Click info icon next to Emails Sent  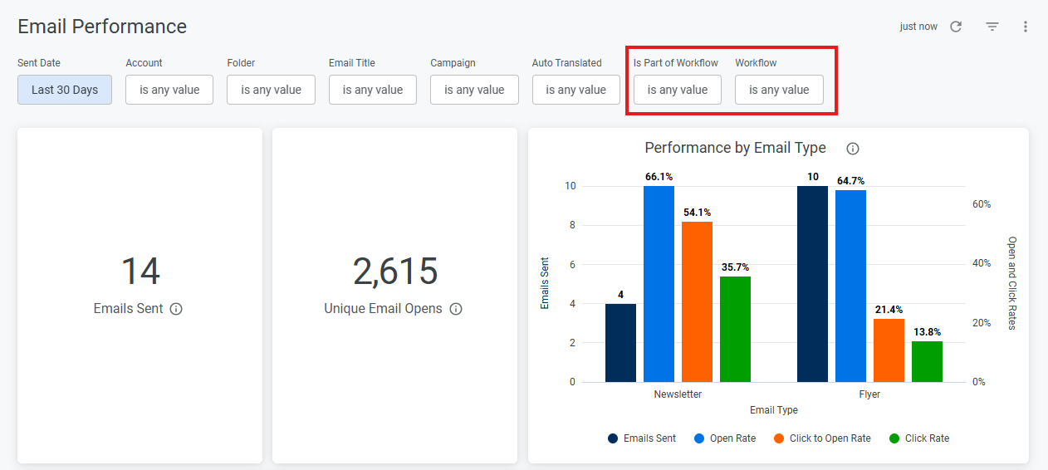tap(176, 309)
